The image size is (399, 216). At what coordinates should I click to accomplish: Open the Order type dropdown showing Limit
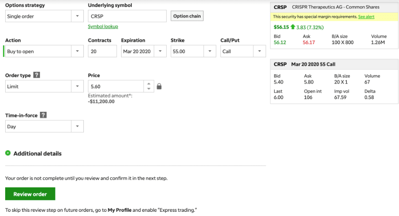click(x=45, y=86)
